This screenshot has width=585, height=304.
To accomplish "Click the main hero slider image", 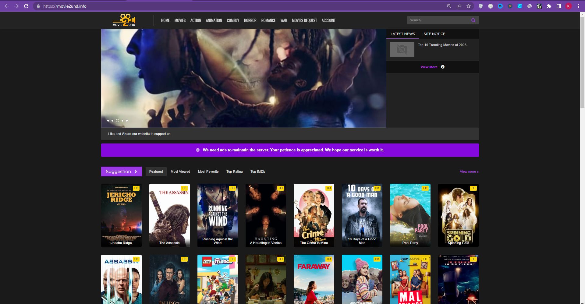I will click(244, 78).
